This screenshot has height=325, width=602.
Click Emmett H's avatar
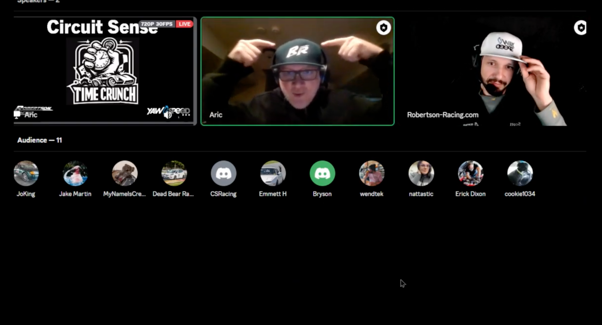click(x=273, y=173)
